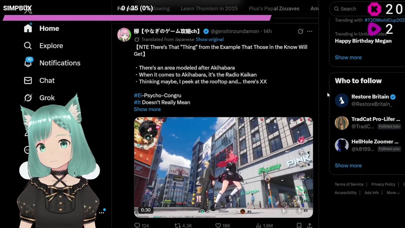Open the #T20WorldCup hashtag link
Screen dimensions: 405x228
384,20
